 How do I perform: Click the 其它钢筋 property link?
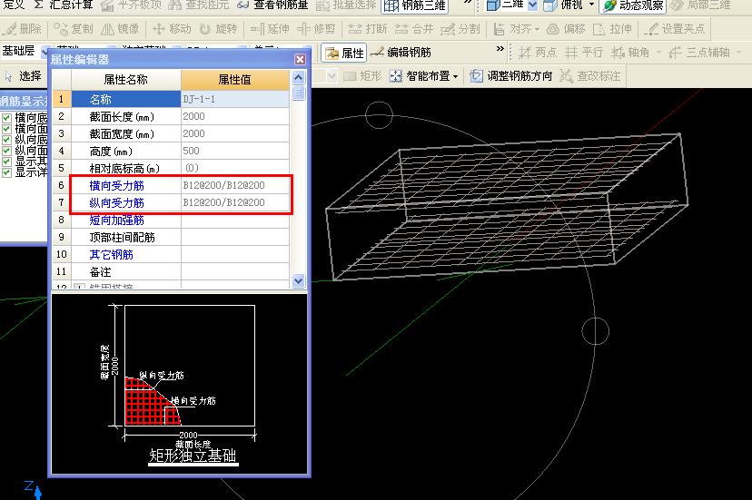[111, 255]
